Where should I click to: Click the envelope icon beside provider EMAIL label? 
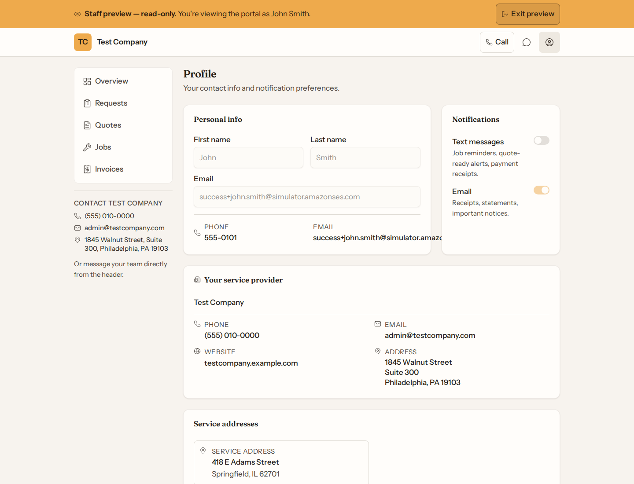coord(378,324)
